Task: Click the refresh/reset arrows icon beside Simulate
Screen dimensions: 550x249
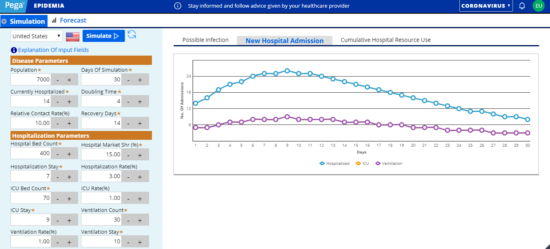Action: point(132,35)
